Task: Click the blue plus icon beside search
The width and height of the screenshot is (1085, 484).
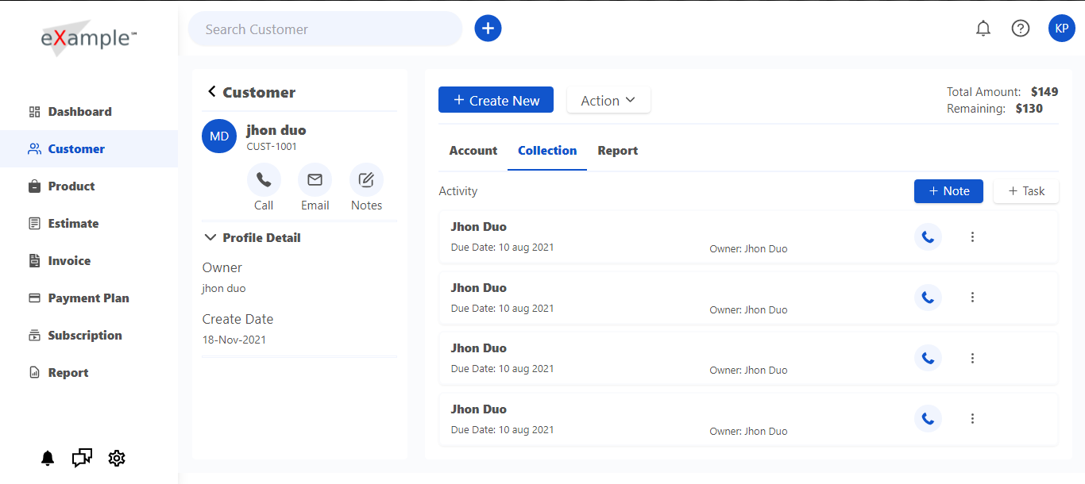Action: [488, 29]
